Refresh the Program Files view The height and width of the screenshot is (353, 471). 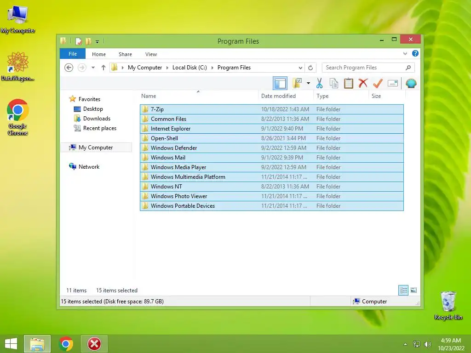pyautogui.click(x=310, y=68)
